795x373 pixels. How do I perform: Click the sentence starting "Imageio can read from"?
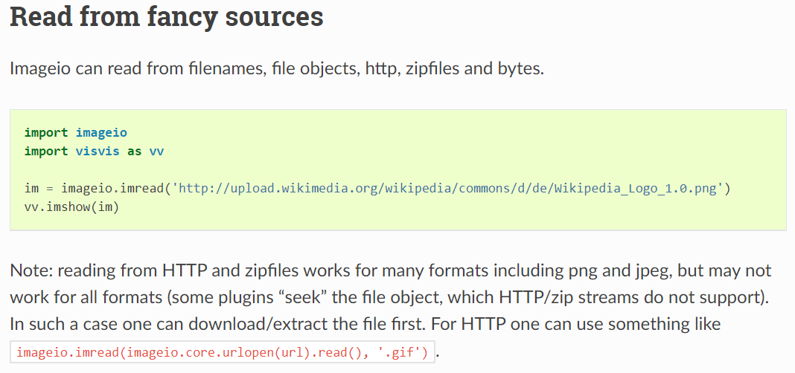(x=277, y=69)
